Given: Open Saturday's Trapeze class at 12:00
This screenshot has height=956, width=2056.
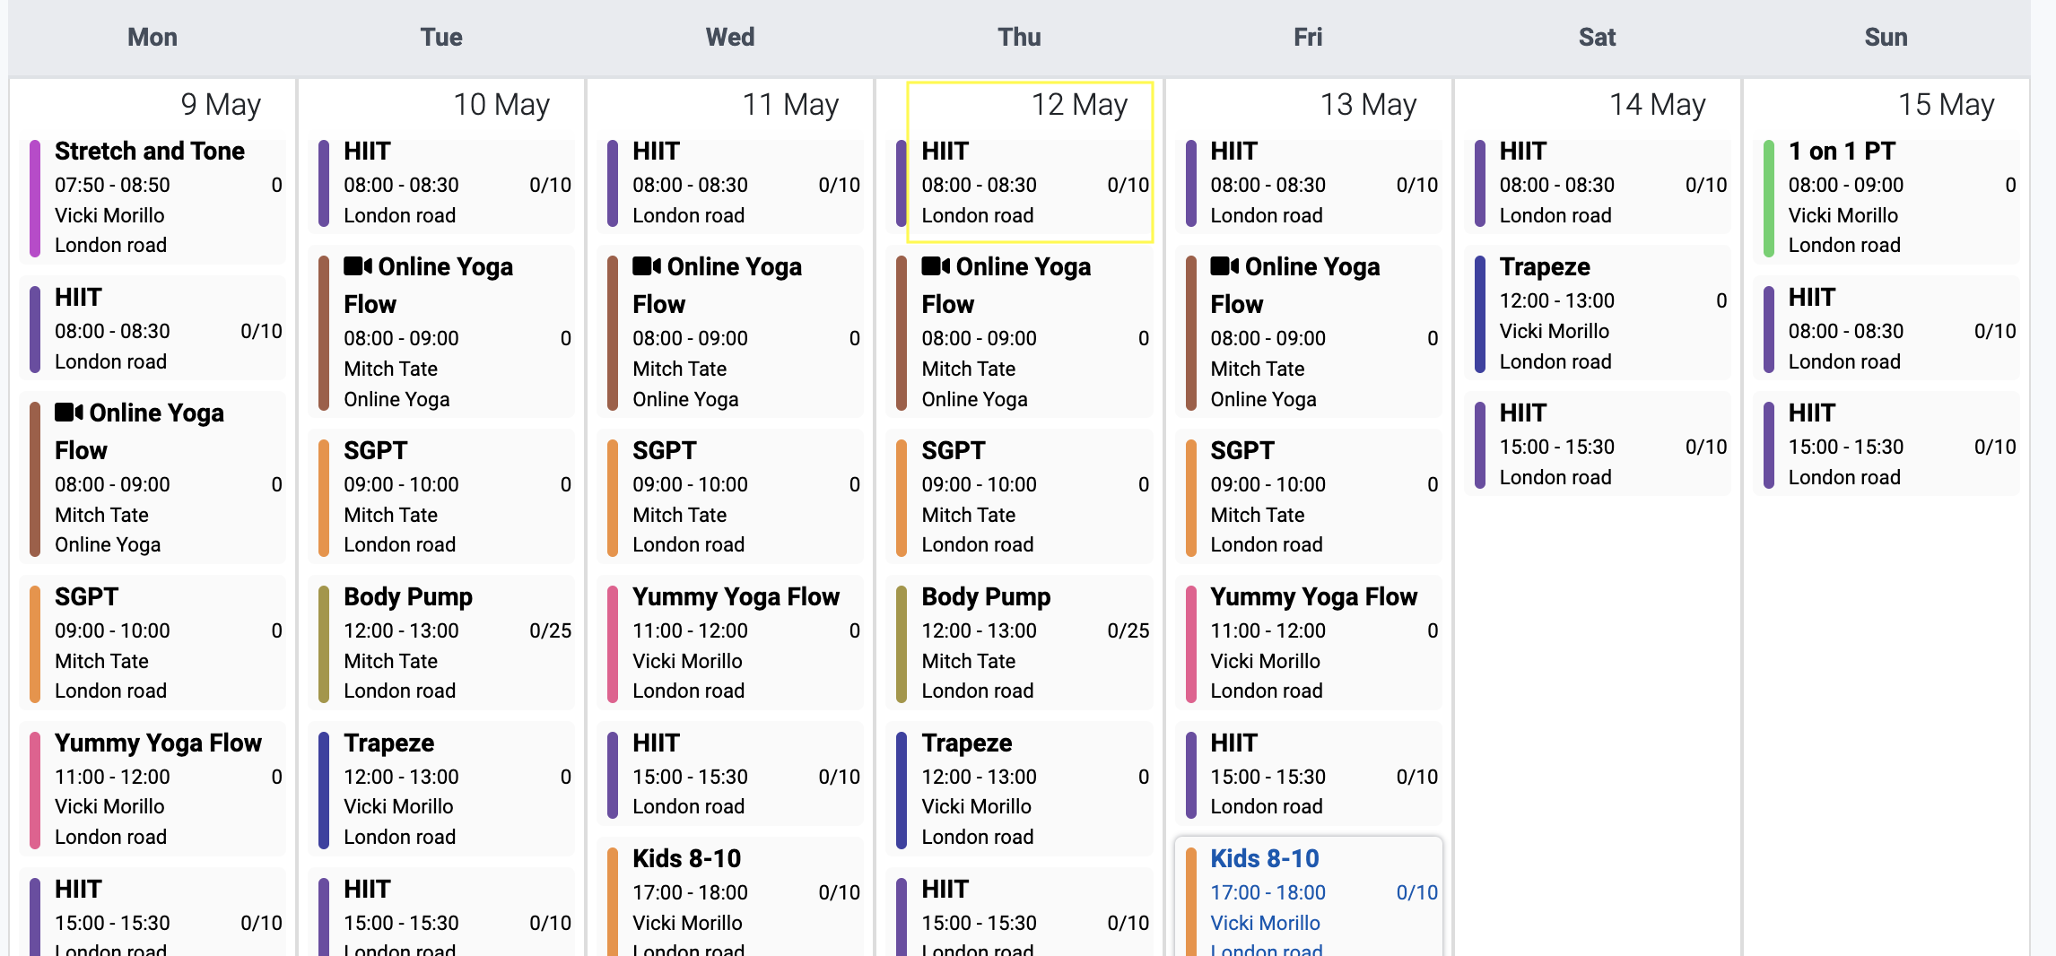Looking at the screenshot, I should pyautogui.click(x=1597, y=314).
